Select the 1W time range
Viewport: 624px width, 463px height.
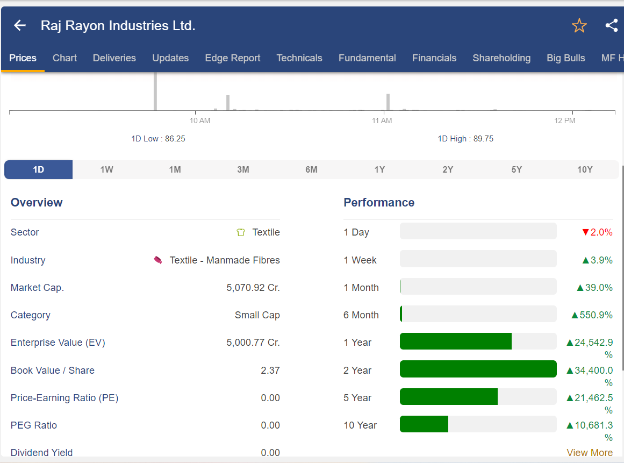(106, 169)
